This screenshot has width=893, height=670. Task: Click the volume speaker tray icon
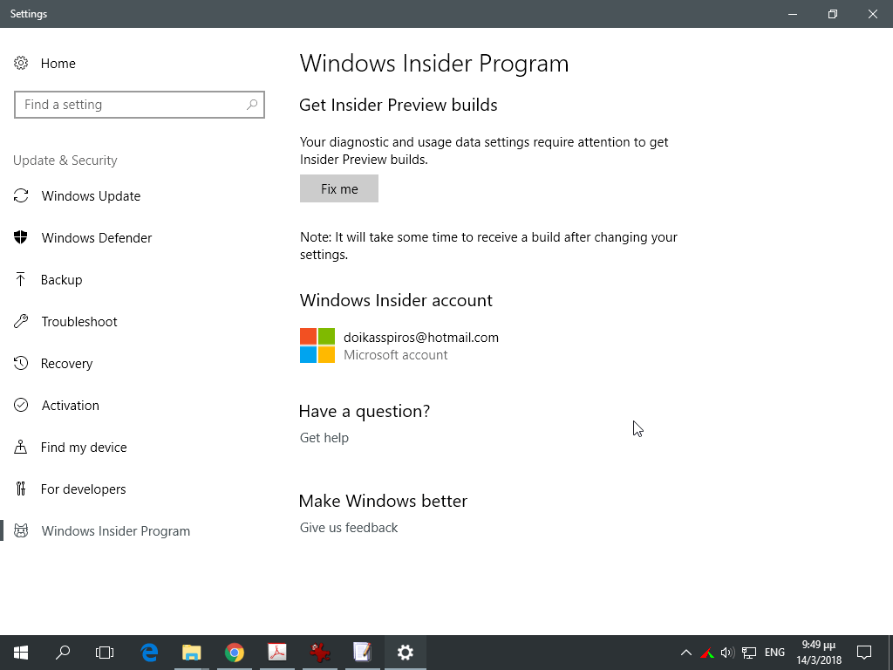point(727,653)
